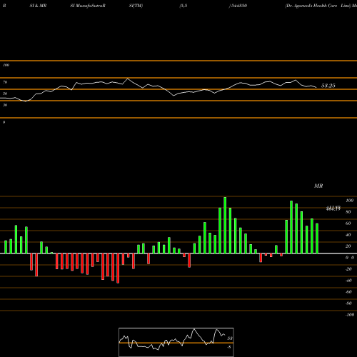Image resolution: width=357 pixels, height=357 pixels.
Task: Click the 'SI MunafaSutraR' header text
Action: tap(88, 6)
